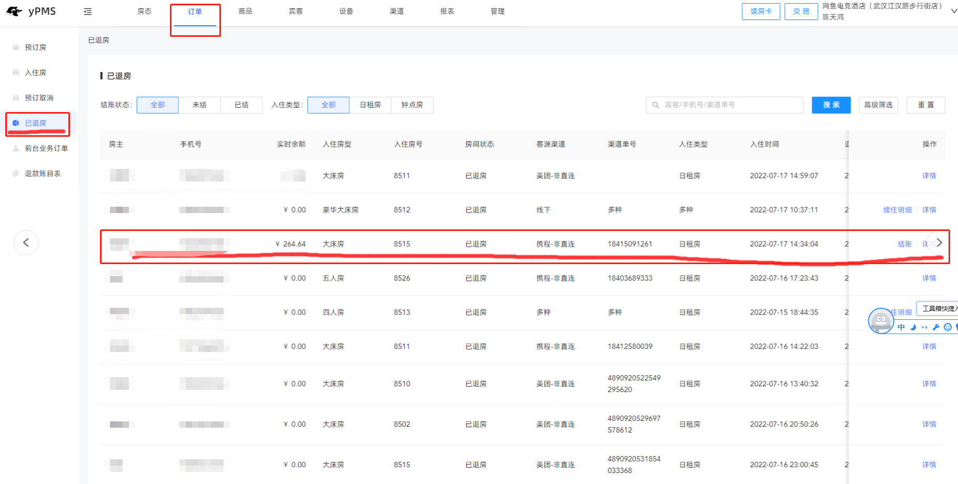Click 2022-07-15 18:44:35 check-in time cell
958x484 pixels.
pyautogui.click(x=784, y=312)
